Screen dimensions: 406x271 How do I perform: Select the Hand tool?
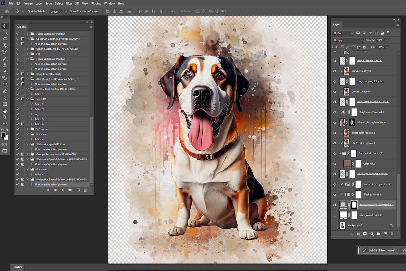pyautogui.click(x=5, y=111)
